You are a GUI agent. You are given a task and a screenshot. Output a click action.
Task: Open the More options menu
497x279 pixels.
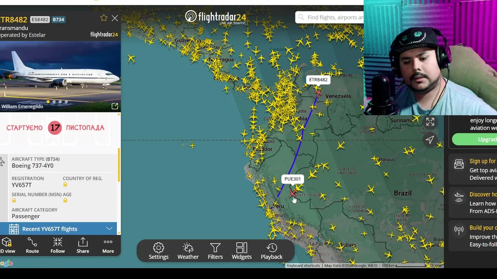(x=108, y=246)
